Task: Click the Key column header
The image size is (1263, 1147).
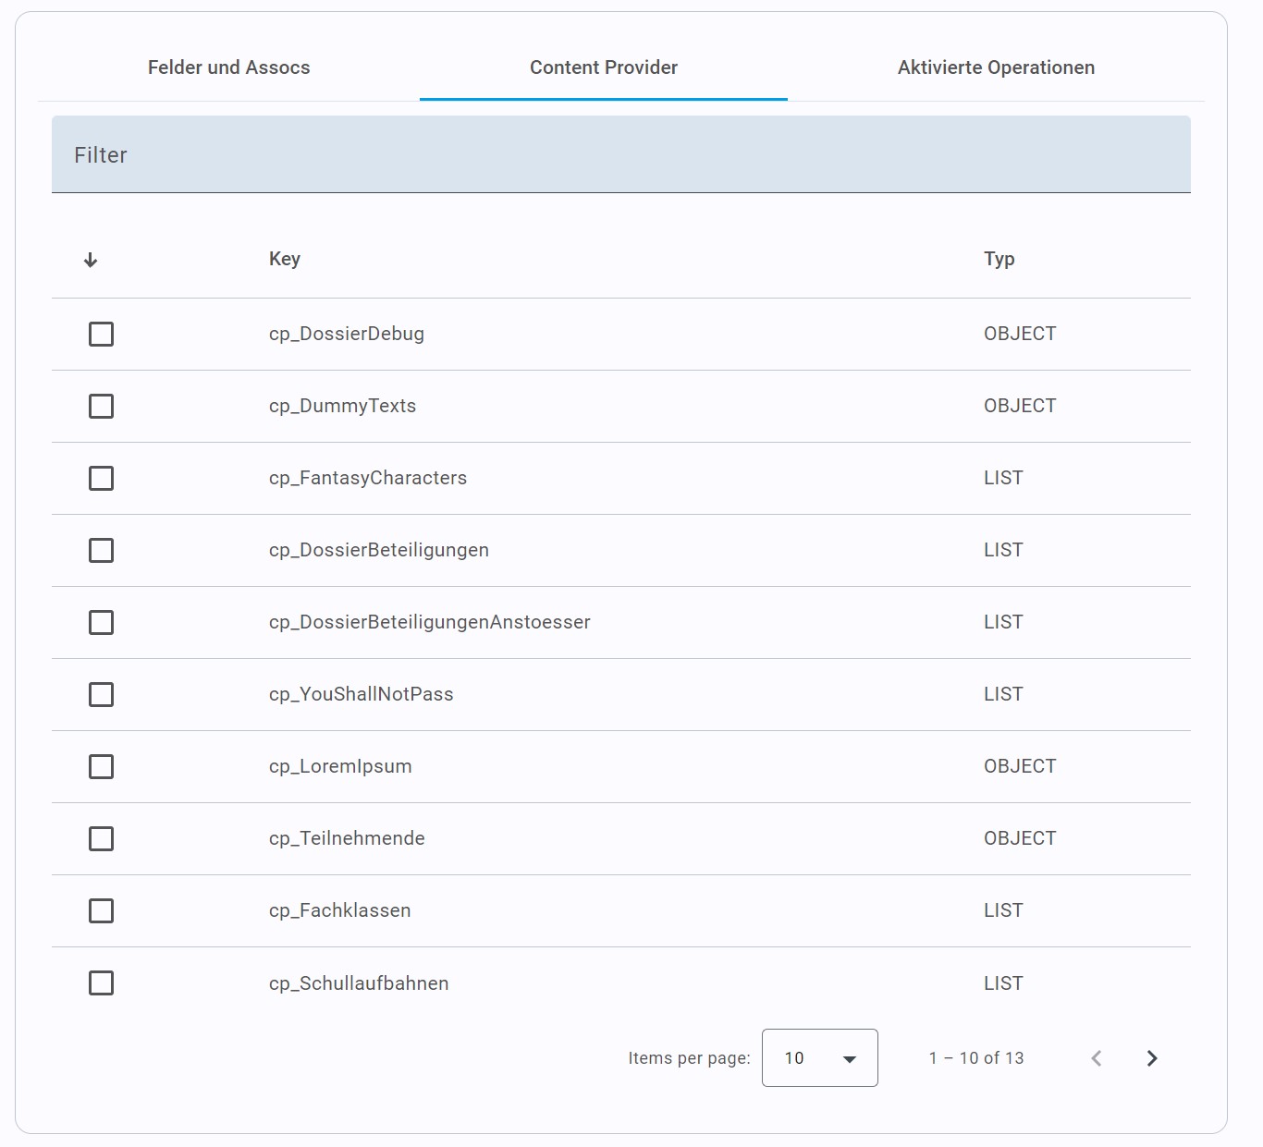Action: (x=285, y=259)
